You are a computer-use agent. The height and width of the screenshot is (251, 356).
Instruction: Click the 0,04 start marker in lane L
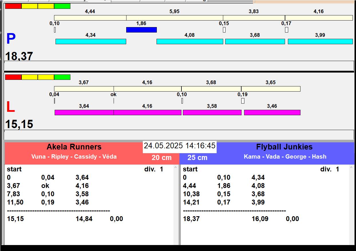(54, 101)
